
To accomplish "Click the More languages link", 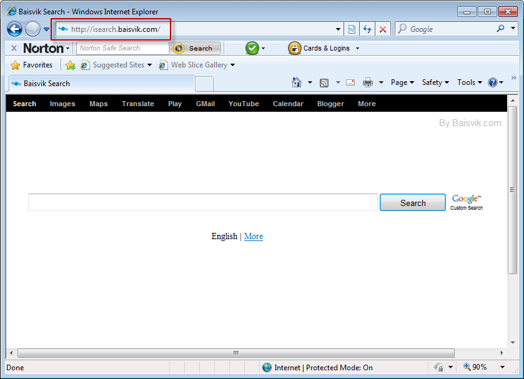I will coord(254,236).
